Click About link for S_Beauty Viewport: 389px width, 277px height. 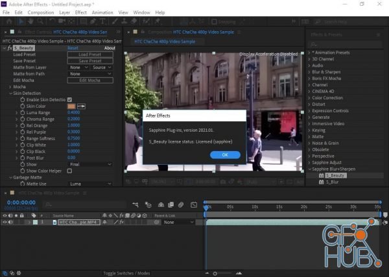coord(110,48)
